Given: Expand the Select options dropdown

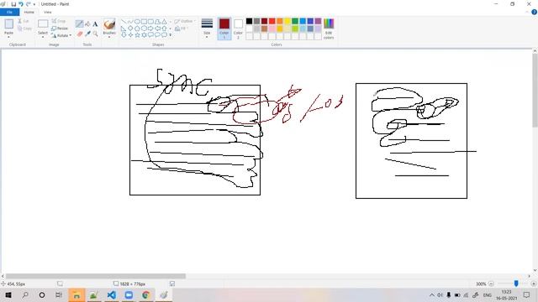Looking at the screenshot, I should pyautogui.click(x=43, y=36).
